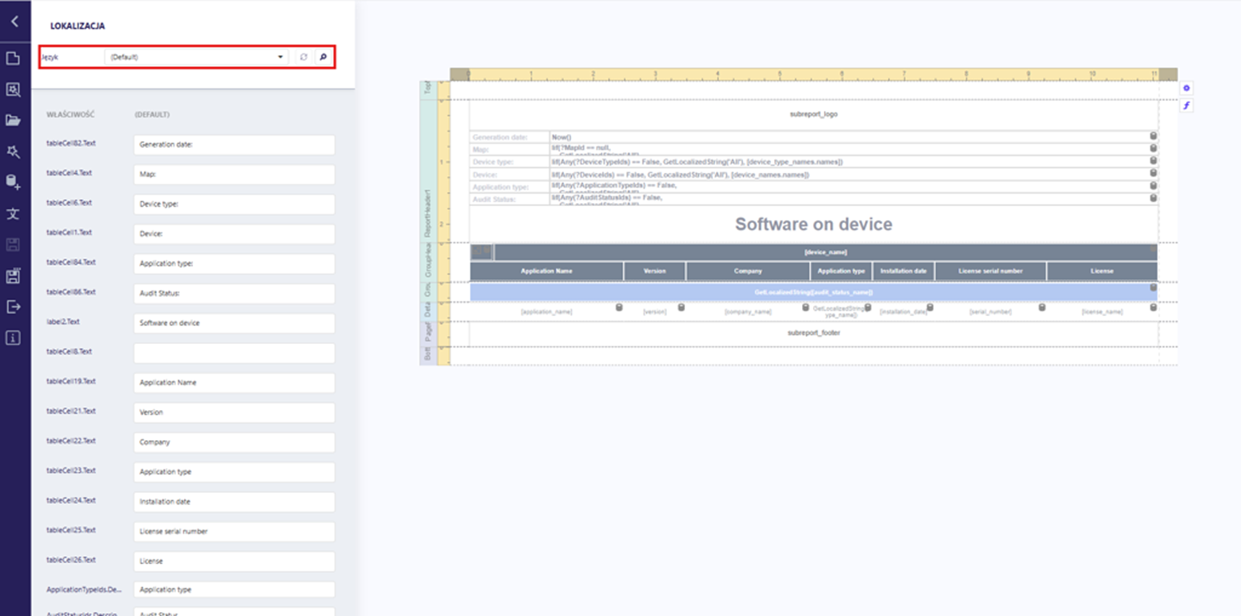Click the New report page icon
Viewport: 1241px width, 616px height.
[13, 58]
